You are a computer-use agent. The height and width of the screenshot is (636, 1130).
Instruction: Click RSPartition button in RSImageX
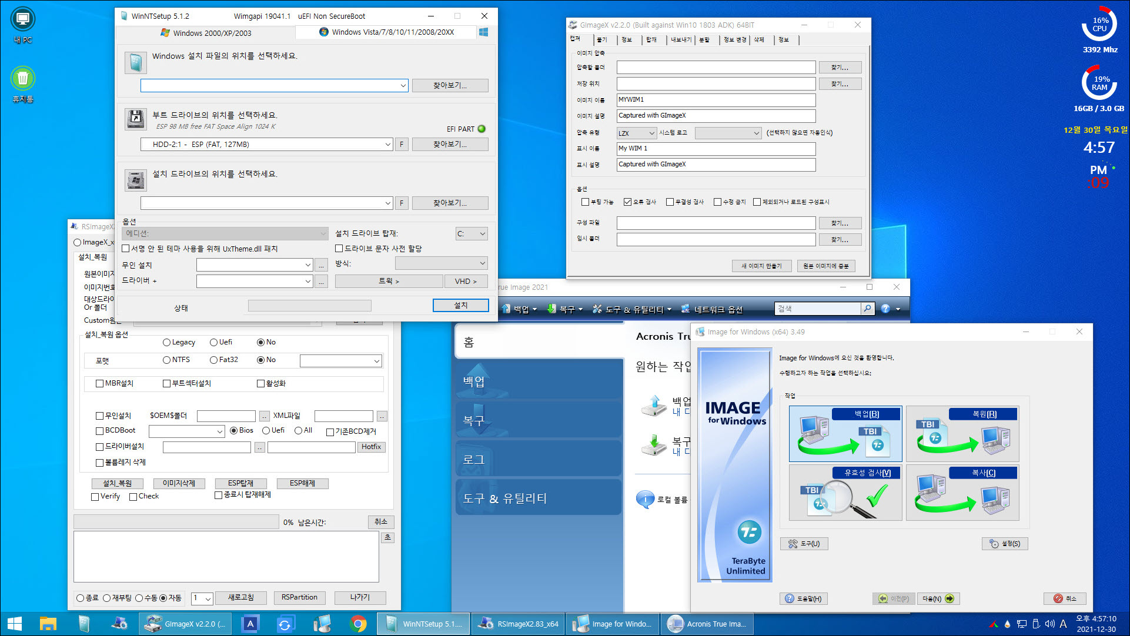tap(299, 597)
